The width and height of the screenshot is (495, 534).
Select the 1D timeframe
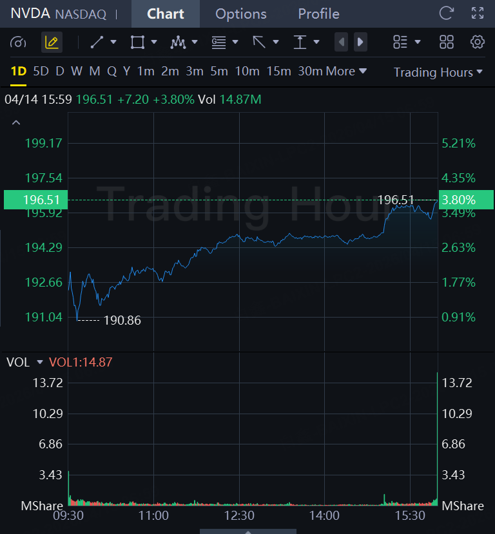19,72
